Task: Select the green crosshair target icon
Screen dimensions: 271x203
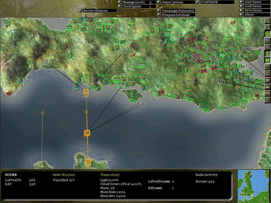Action: (x=267, y=34)
